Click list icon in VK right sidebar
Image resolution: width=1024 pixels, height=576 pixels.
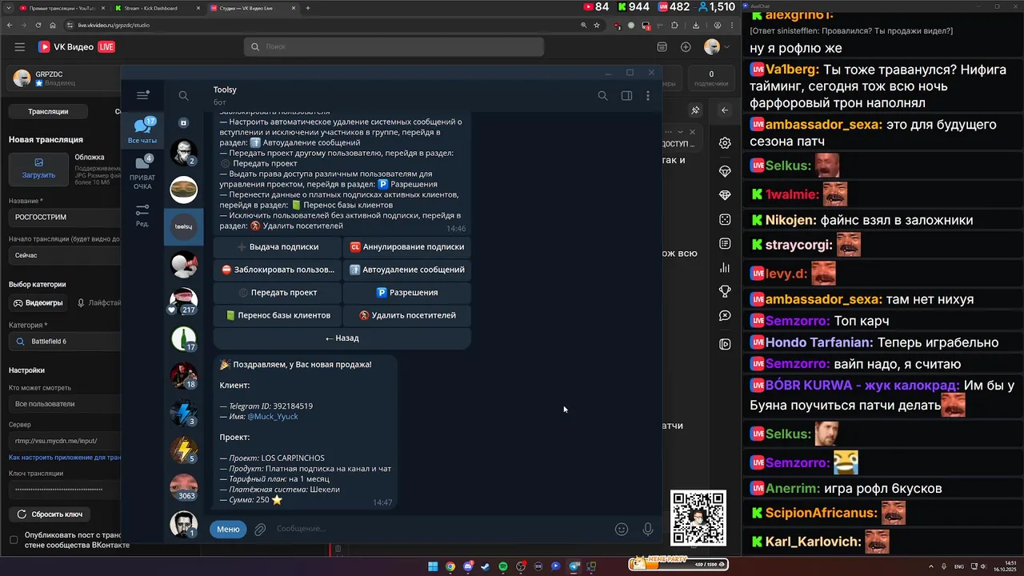click(x=725, y=244)
